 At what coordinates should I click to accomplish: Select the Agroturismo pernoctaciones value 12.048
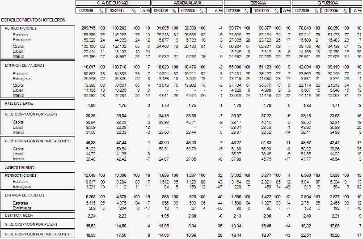90,175
